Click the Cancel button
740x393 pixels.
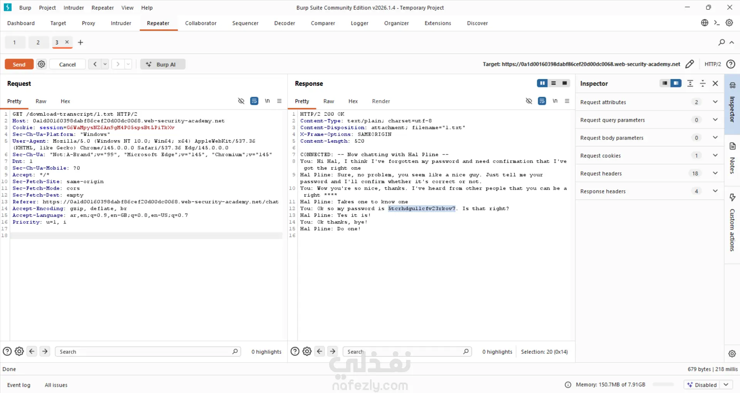click(67, 64)
